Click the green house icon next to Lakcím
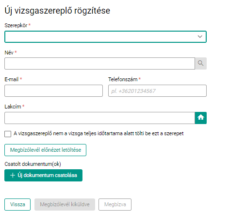 [x=201, y=118]
